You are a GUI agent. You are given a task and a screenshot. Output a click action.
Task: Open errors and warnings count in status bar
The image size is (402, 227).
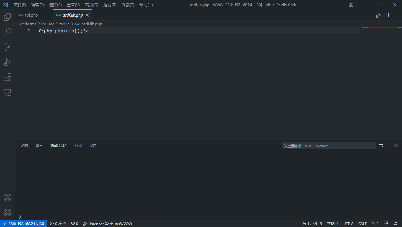pos(58,224)
